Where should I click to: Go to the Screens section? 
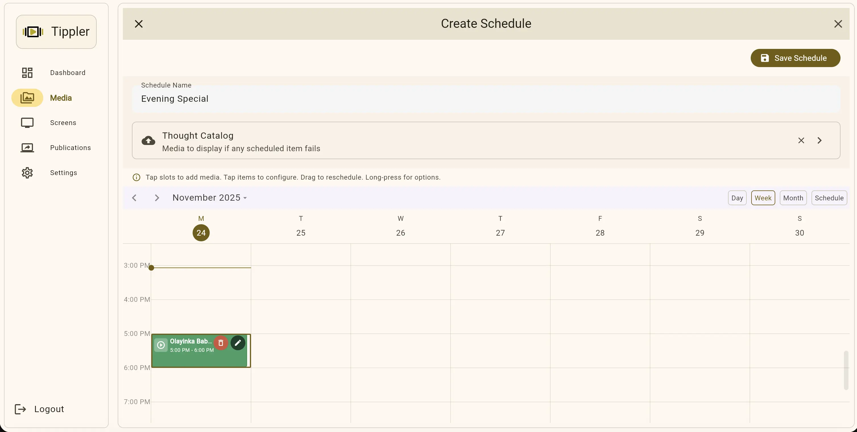(63, 123)
